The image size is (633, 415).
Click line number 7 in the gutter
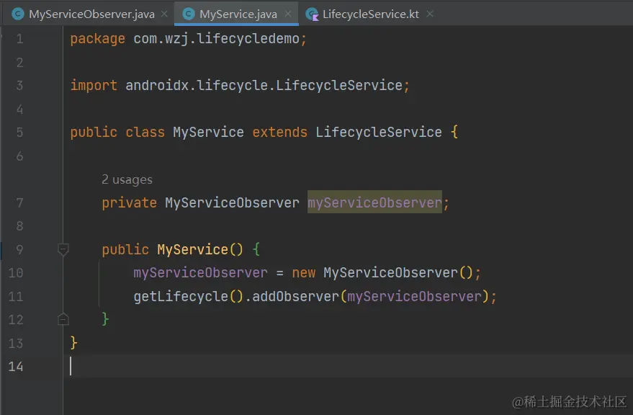pyautogui.click(x=19, y=202)
